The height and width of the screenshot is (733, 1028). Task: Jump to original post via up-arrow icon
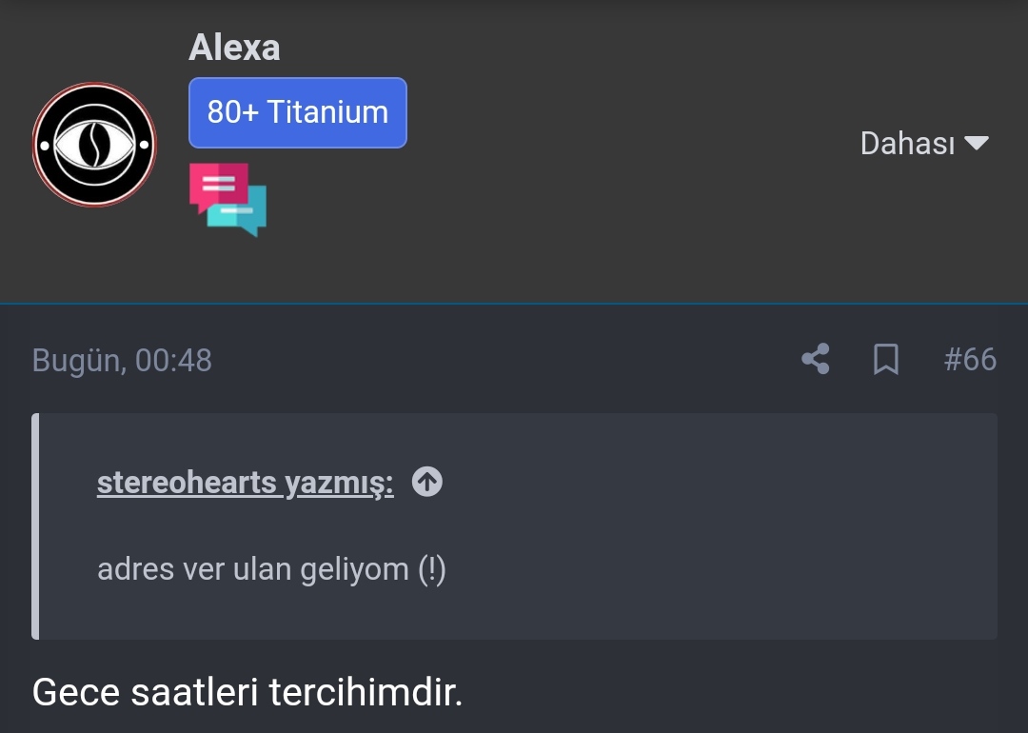(x=427, y=484)
